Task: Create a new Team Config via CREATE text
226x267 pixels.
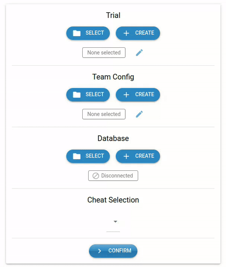Action: [145, 94]
